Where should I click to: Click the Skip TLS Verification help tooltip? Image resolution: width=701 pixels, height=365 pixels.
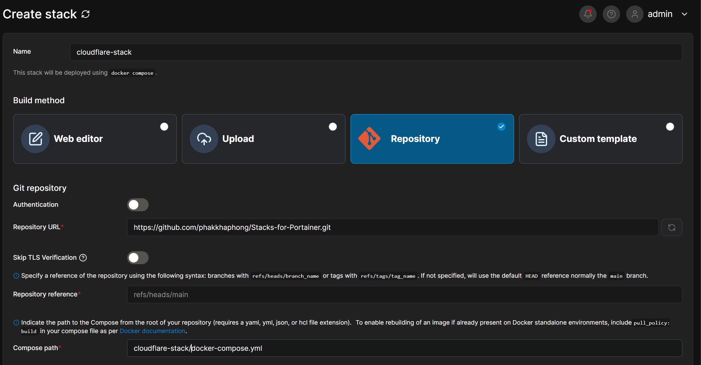[83, 258]
